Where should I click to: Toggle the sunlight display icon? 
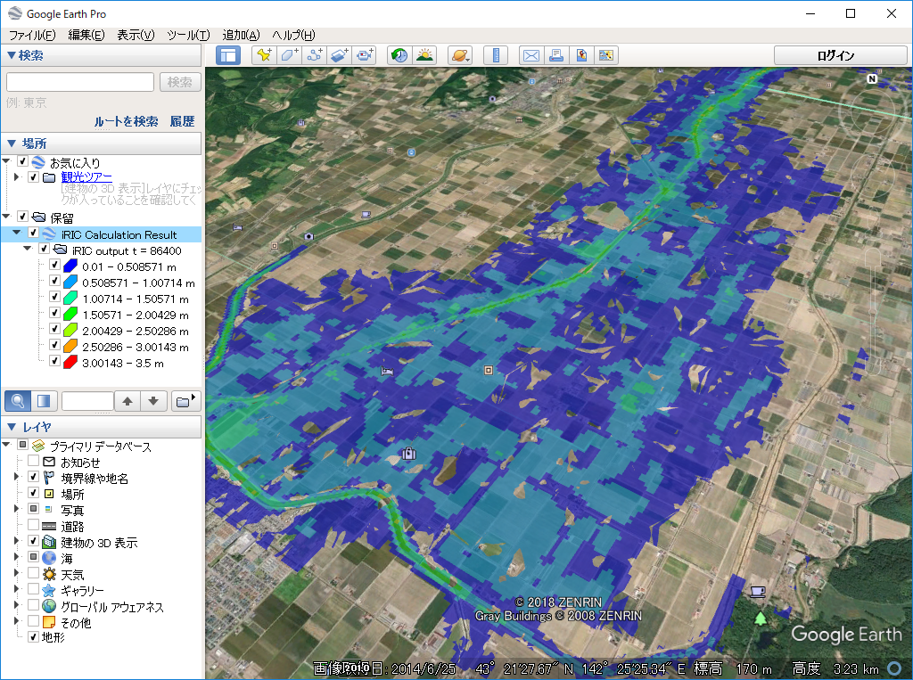coord(424,55)
